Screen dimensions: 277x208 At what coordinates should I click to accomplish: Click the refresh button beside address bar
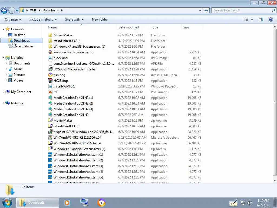tap(206, 11)
